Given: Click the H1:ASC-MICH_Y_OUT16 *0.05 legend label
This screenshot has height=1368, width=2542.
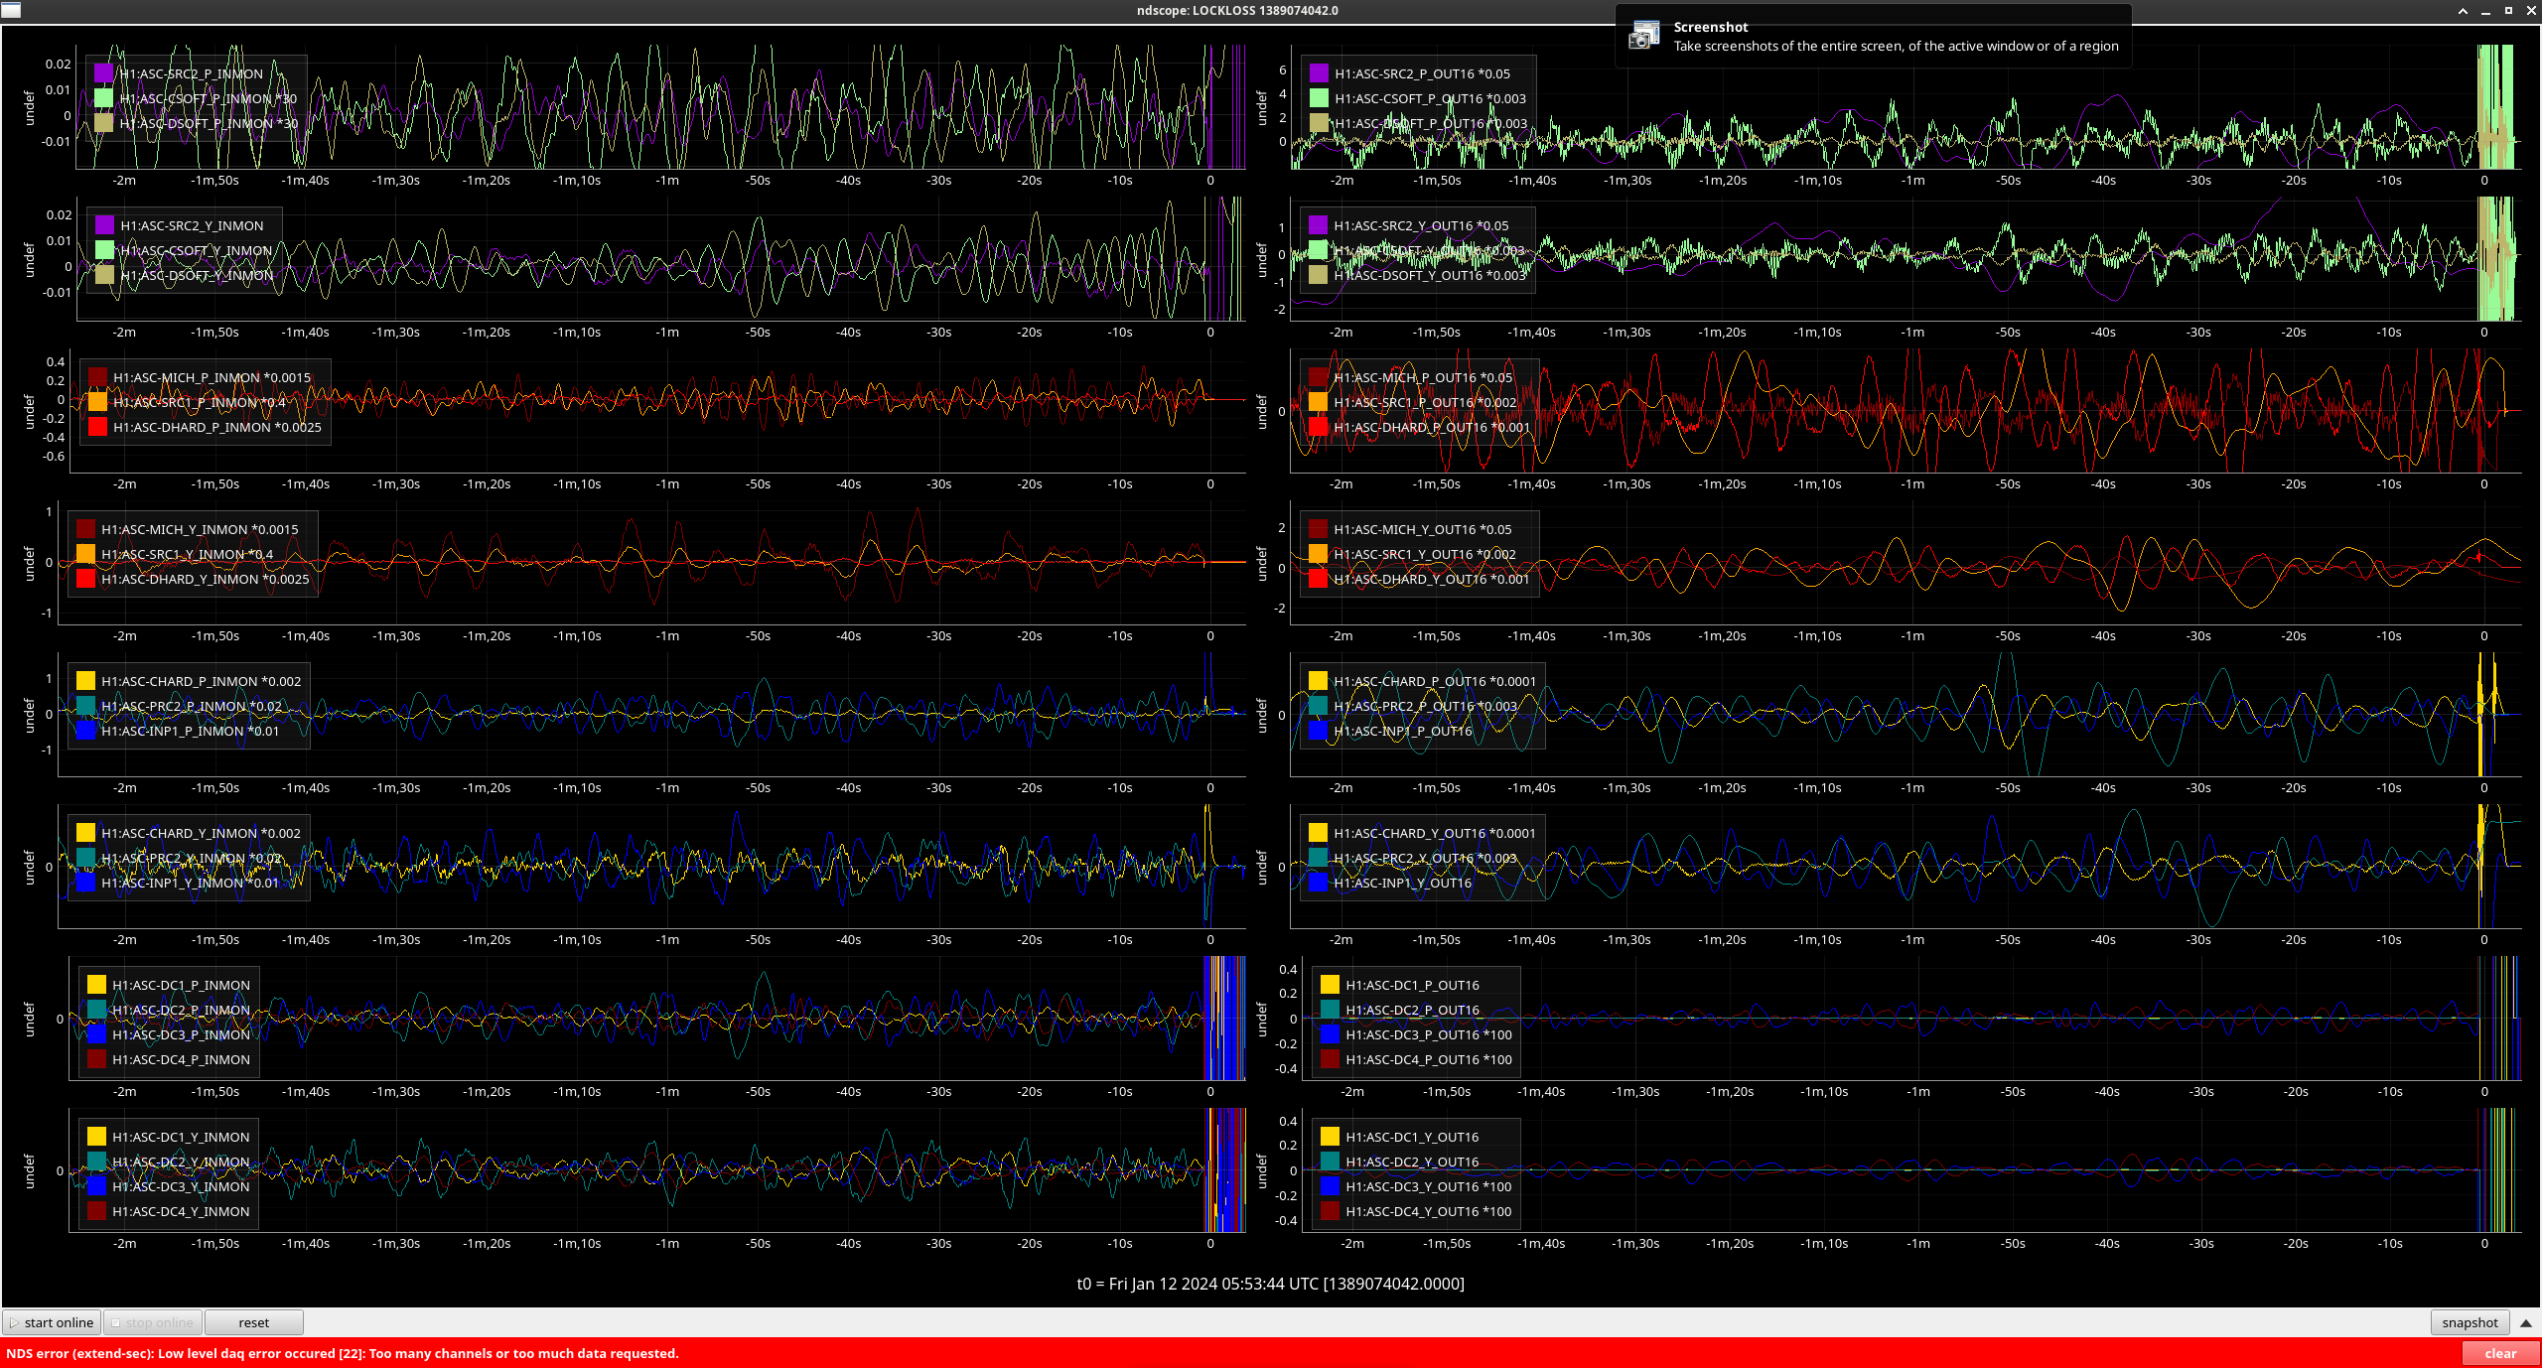Looking at the screenshot, I should (x=1422, y=530).
